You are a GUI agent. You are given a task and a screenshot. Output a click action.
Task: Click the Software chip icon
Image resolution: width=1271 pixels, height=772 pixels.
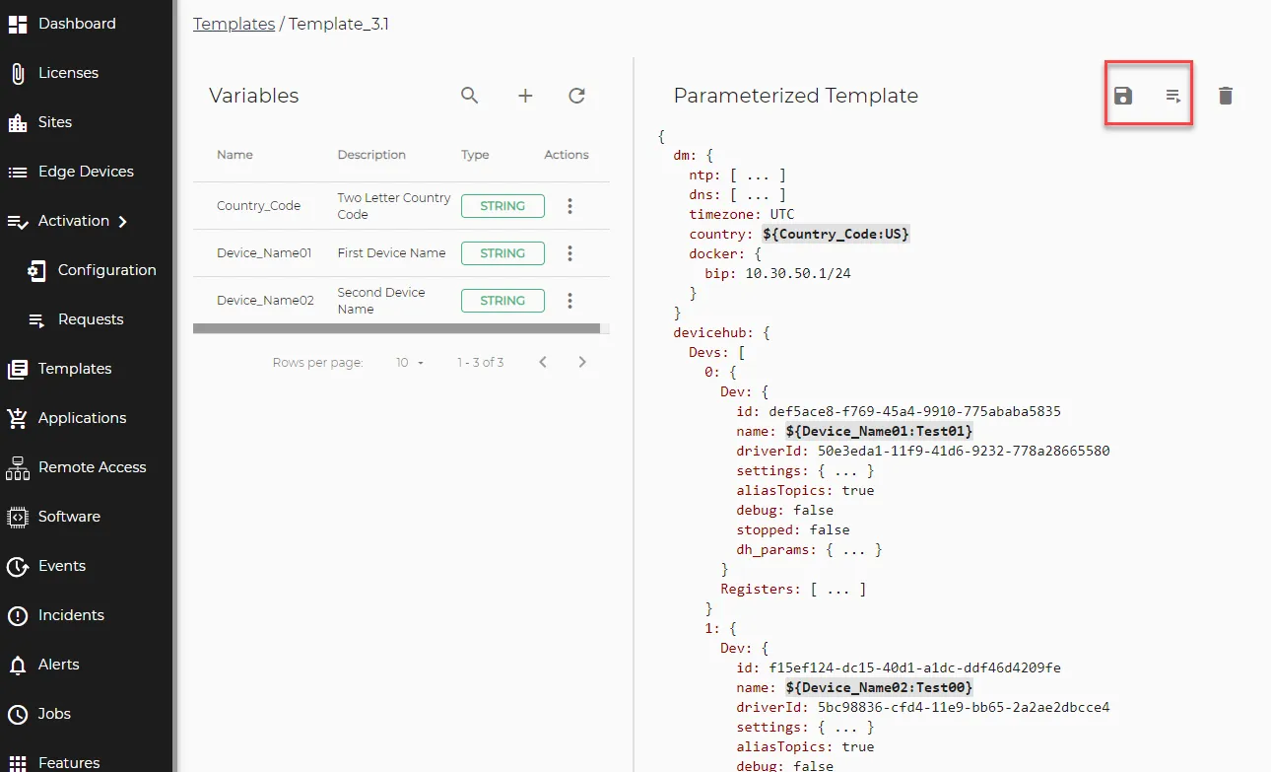tap(18, 517)
